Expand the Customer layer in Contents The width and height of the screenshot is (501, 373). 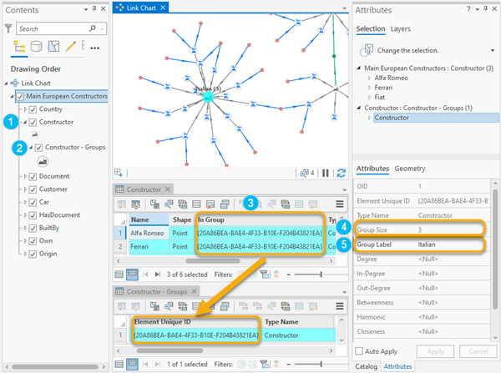click(22, 189)
